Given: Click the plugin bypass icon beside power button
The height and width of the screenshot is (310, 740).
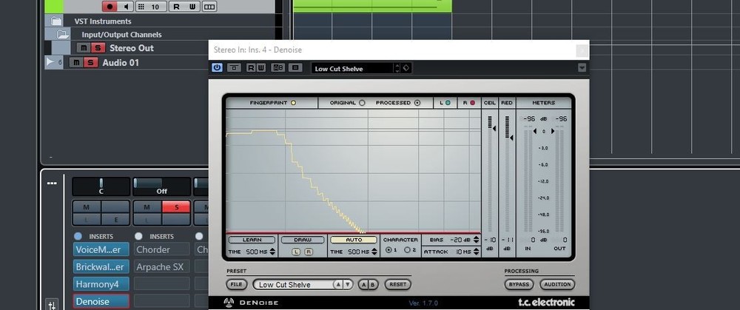Looking at the screenshot, I should (x=234, y=68).
